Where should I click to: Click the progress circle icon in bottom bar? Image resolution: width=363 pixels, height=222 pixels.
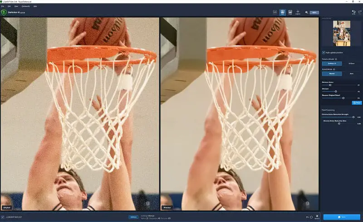click(x=311, y=217)
